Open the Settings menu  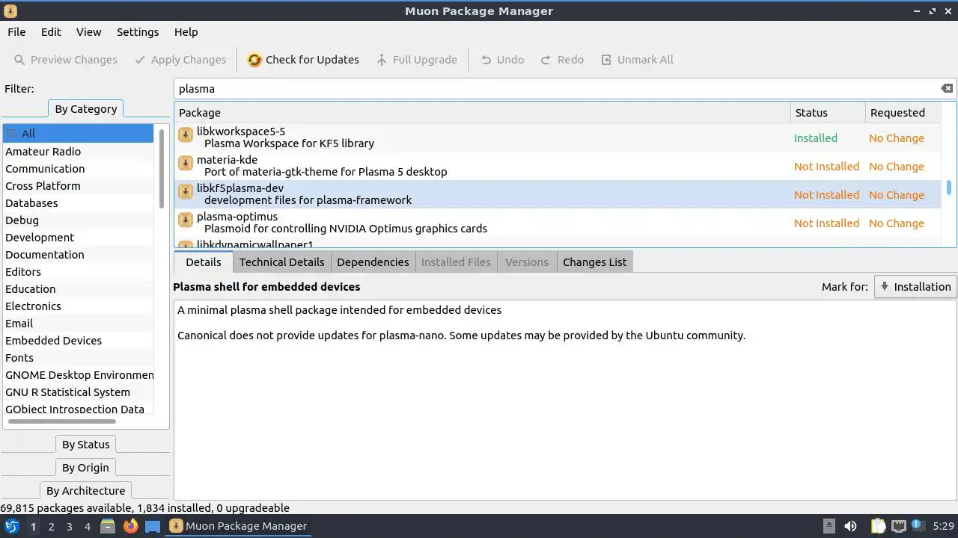click(x=138, y=32)
